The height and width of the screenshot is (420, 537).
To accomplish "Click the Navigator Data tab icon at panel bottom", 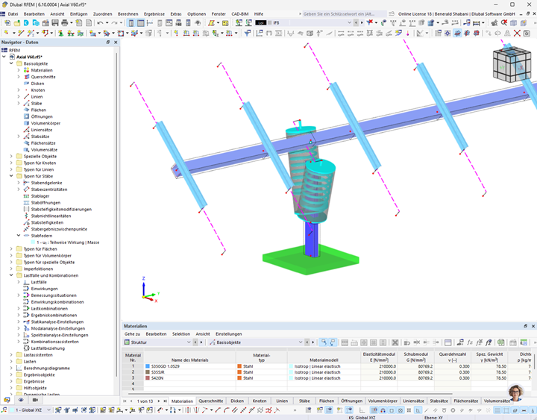I will (7, 400).
